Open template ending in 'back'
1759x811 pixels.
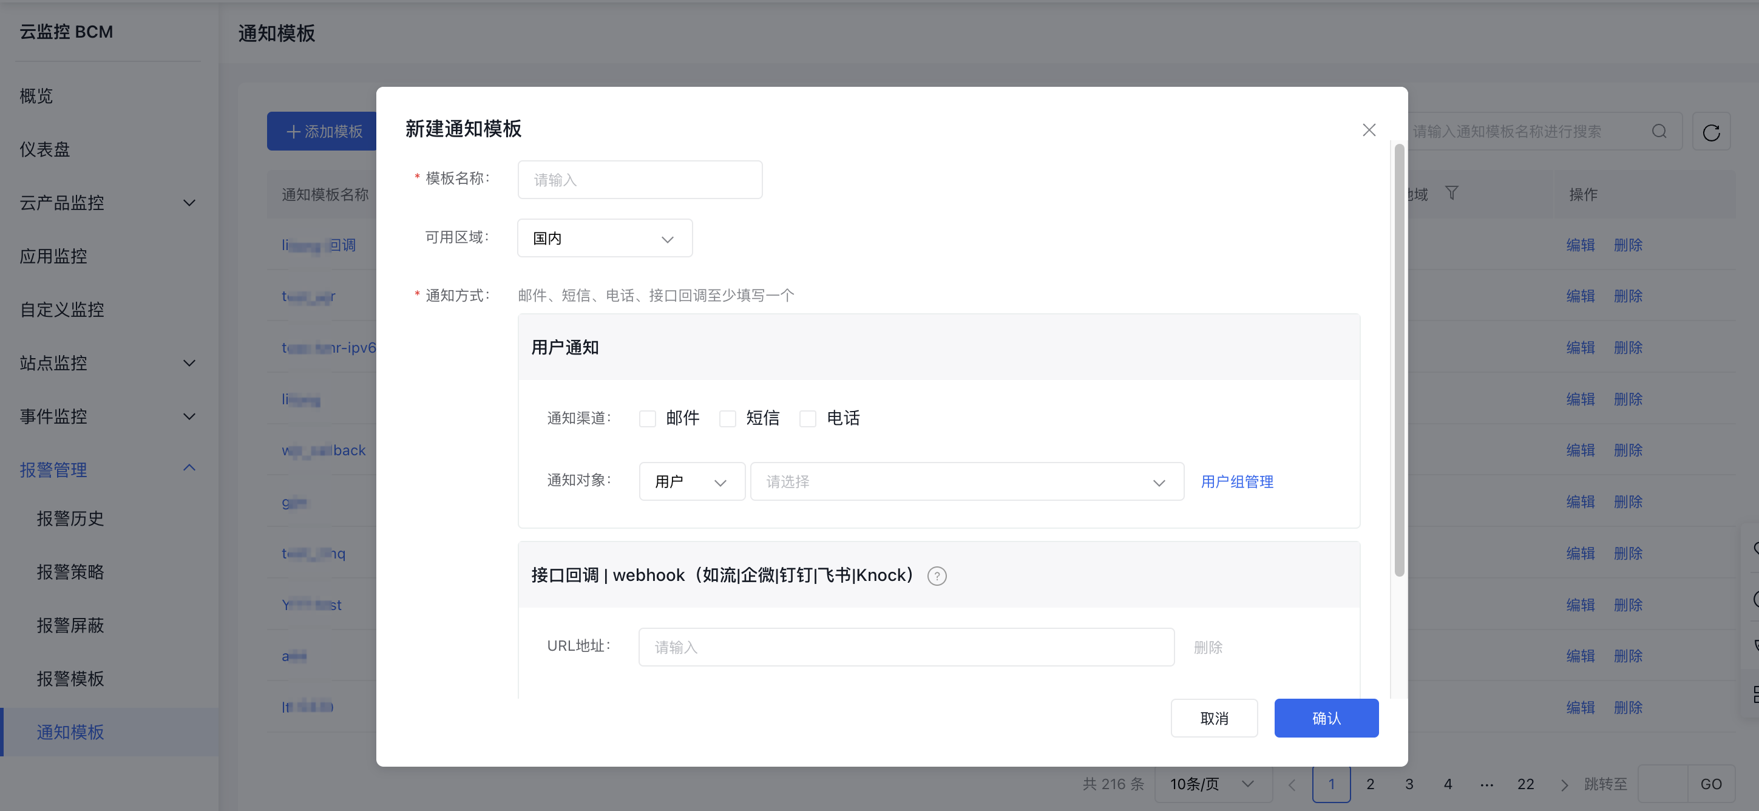324,450
